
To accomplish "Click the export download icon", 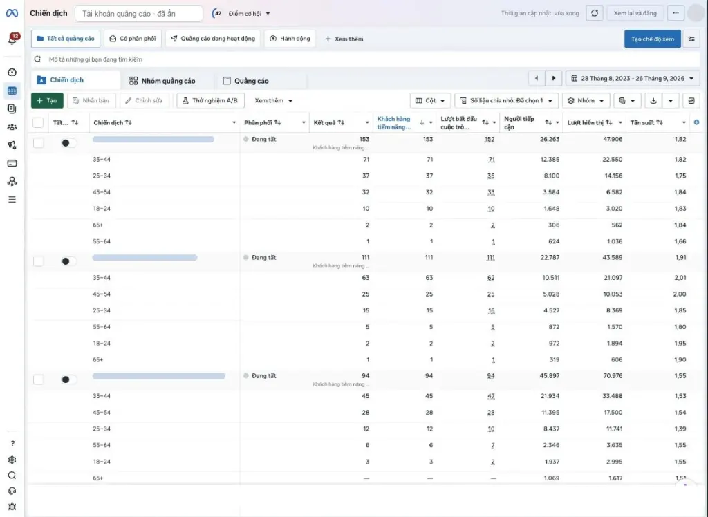I will pos(653,101).
